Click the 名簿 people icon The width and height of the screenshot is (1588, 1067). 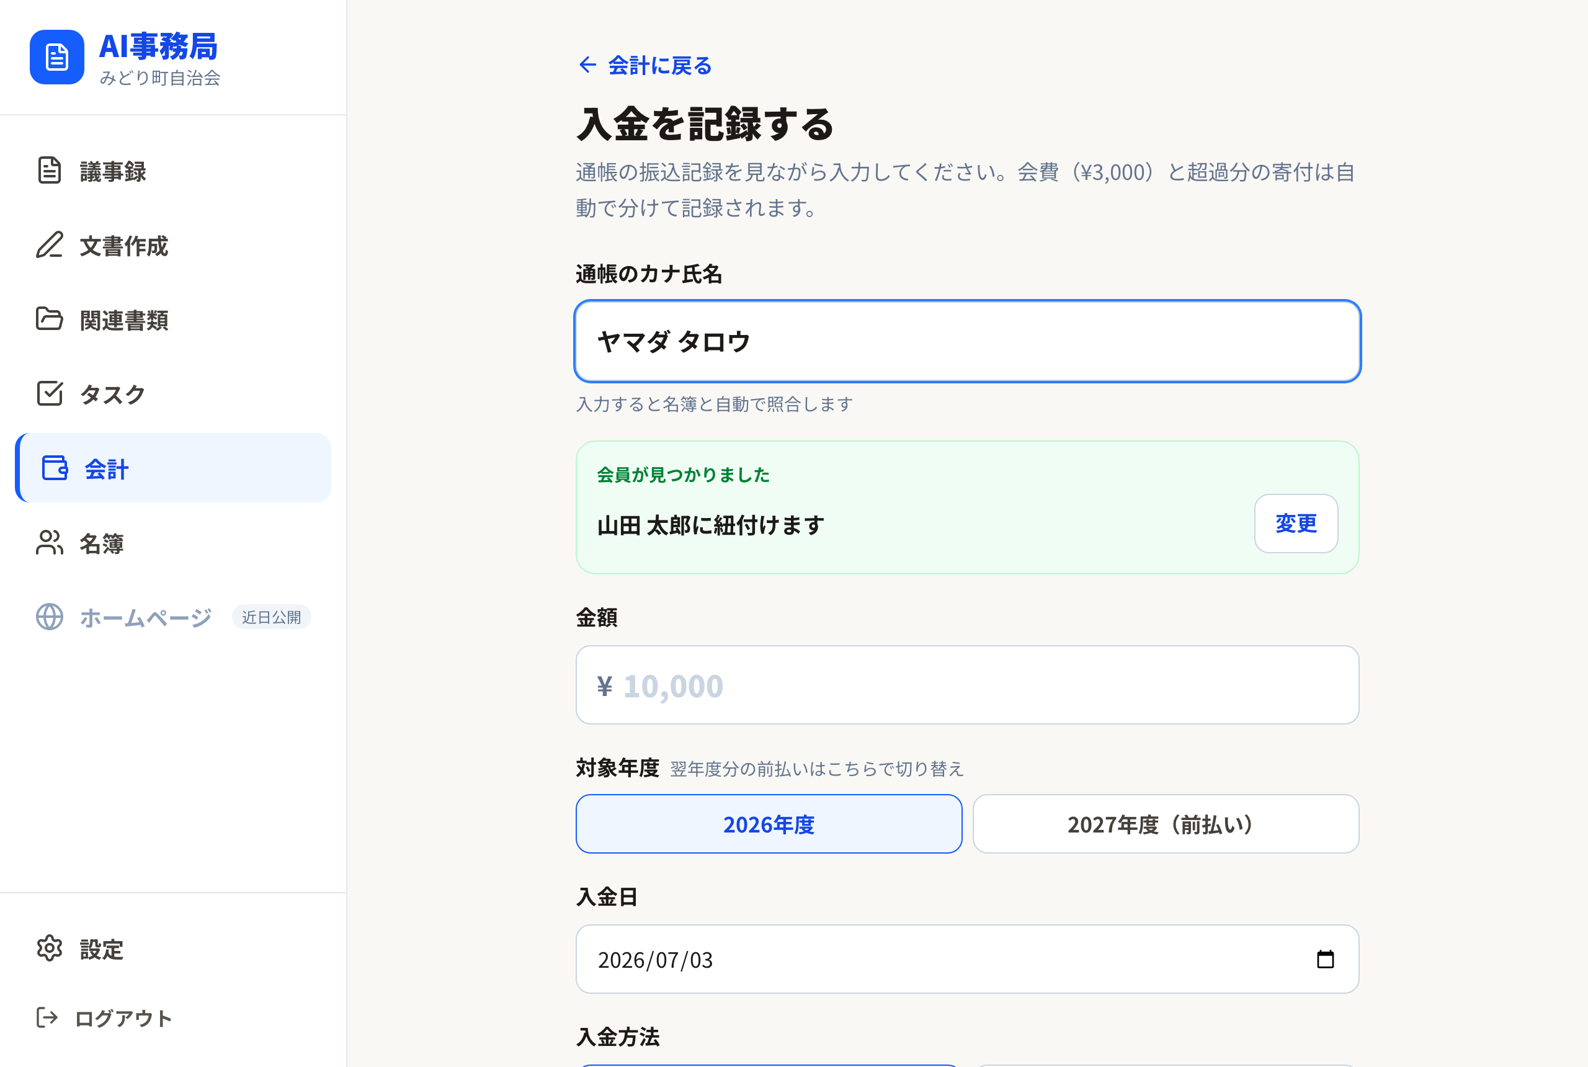tap(49, 542)
